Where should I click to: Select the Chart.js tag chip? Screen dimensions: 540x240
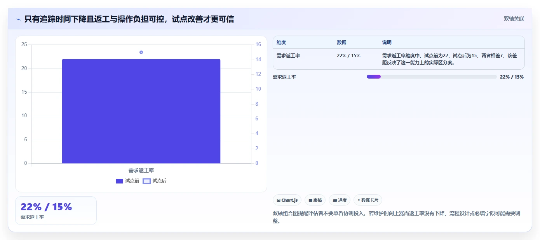[x=287, y=200]
